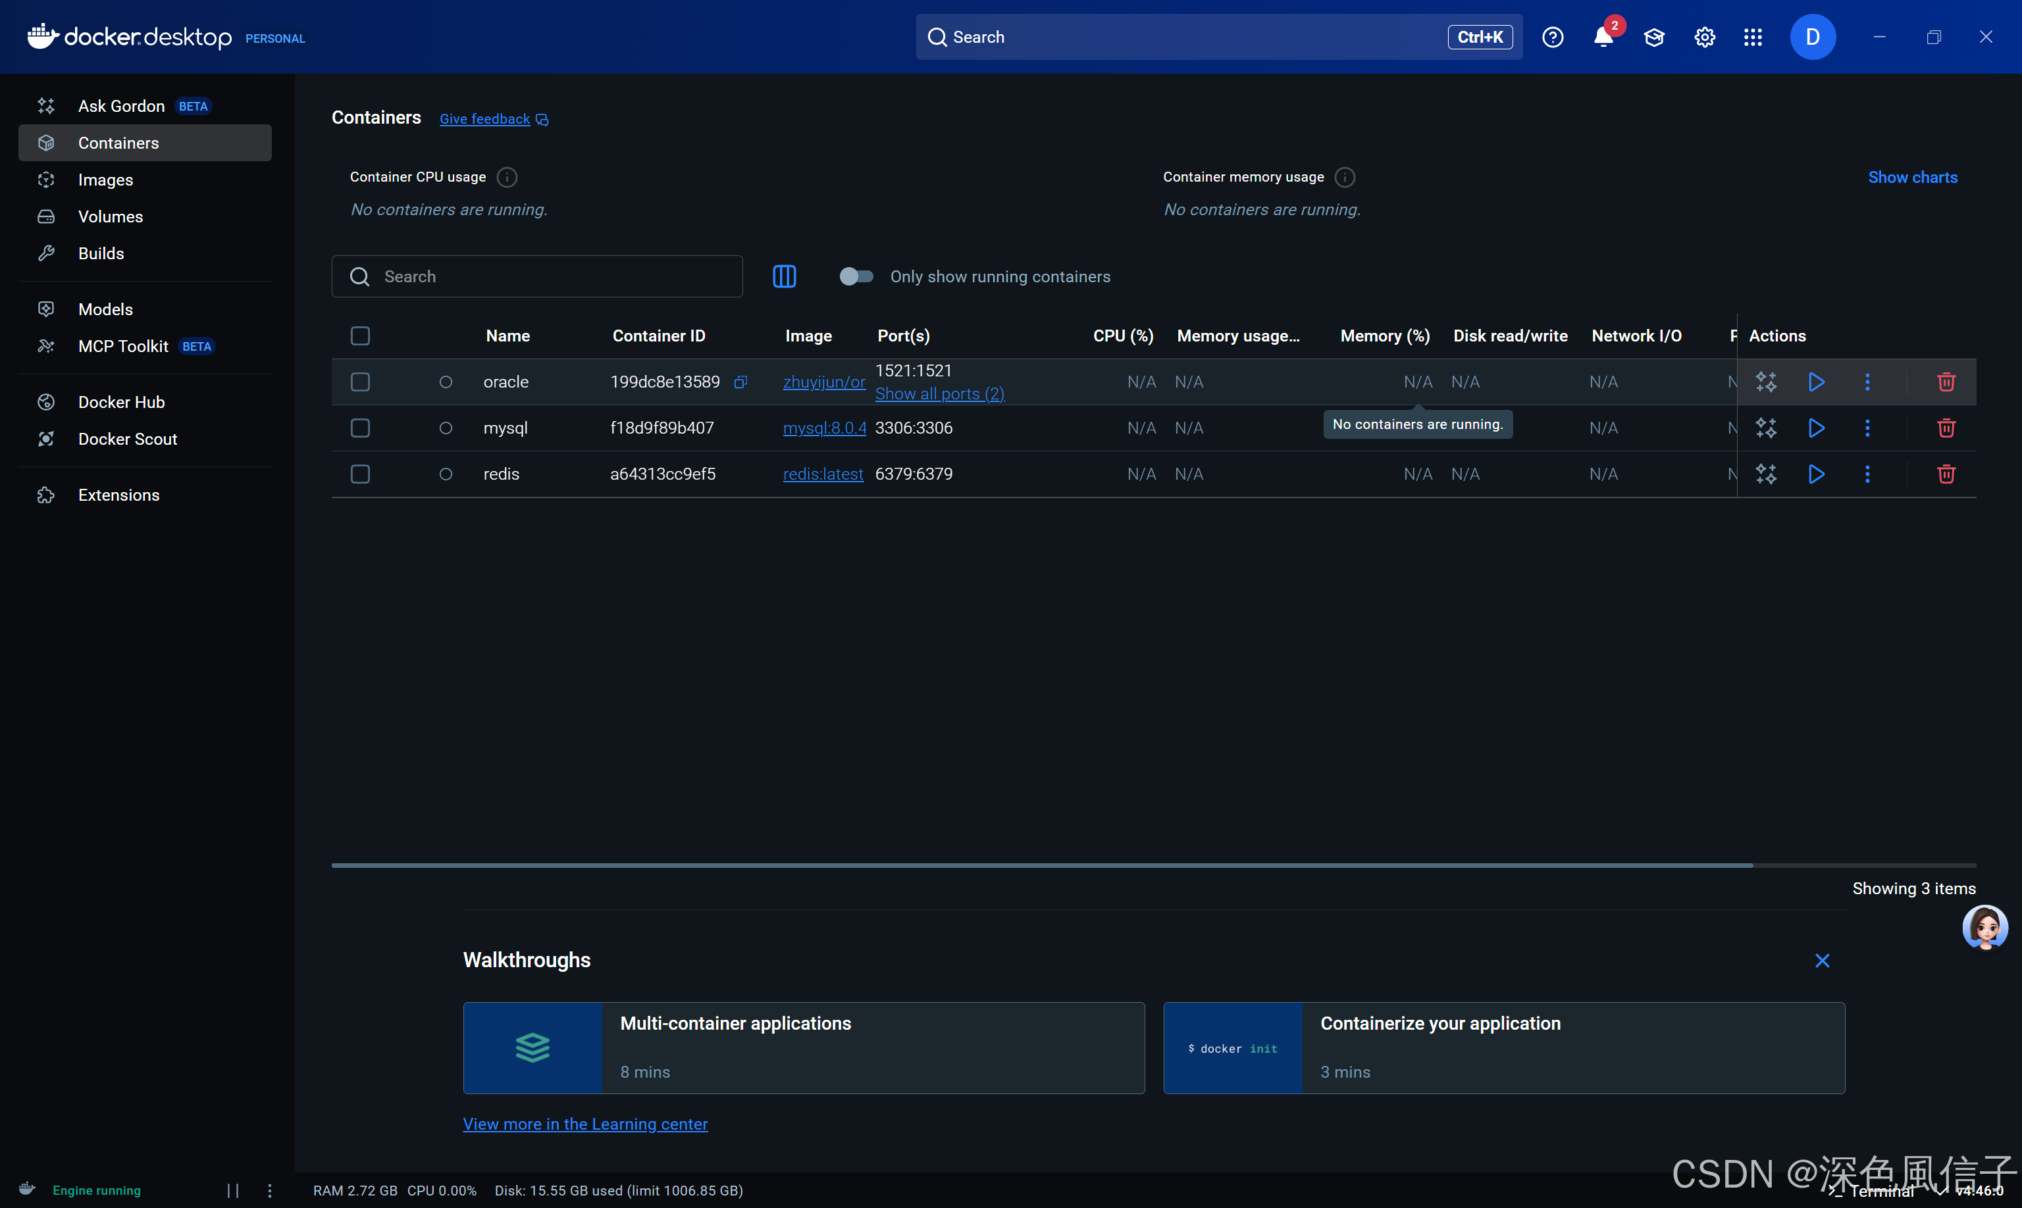Delete the oracle container

(x=1946, y=382)
